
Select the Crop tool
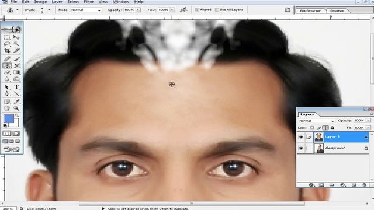(7, 51)
